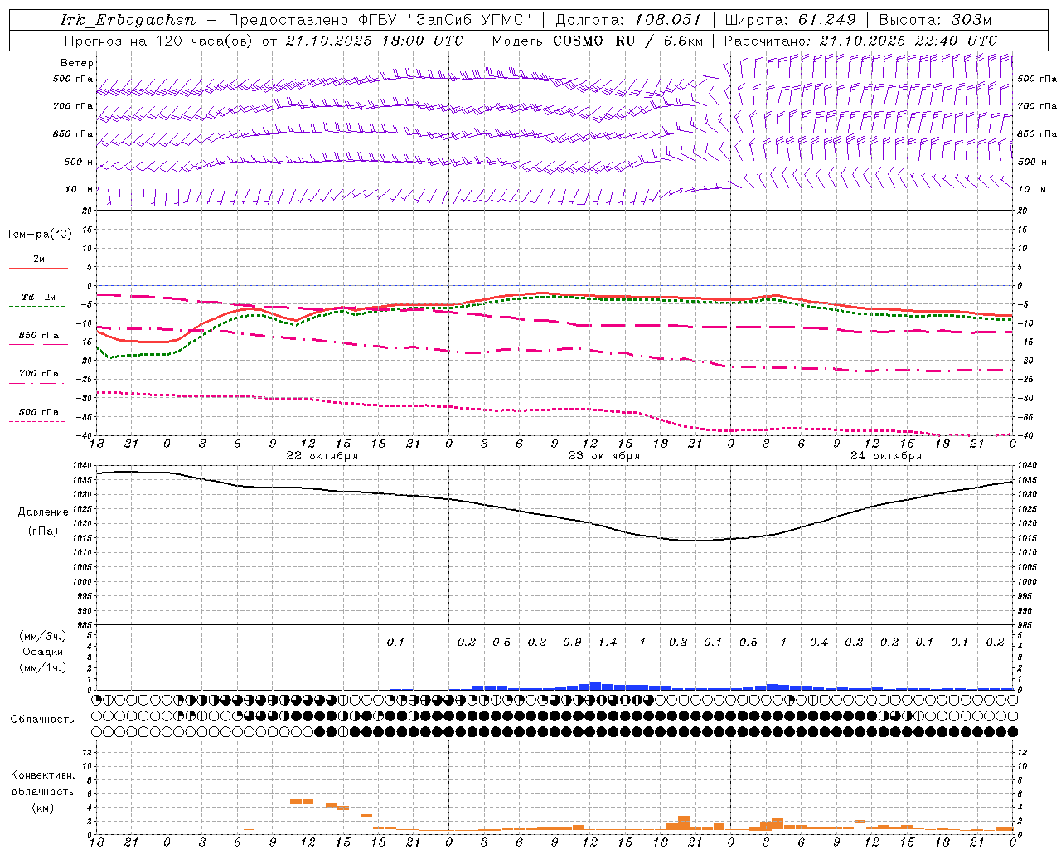Click the Широта: 61.249 header field
The width and height of the screenshot is (1061, 849).
[x=790, y=20]
